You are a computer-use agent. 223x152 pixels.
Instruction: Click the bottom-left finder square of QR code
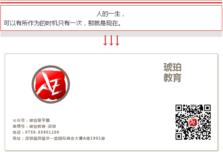tap(179, 136)
